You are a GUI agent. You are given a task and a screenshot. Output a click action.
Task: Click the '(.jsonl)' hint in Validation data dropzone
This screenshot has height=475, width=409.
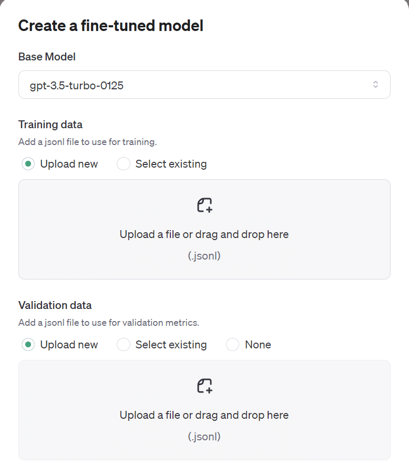[x=204, y=437]
